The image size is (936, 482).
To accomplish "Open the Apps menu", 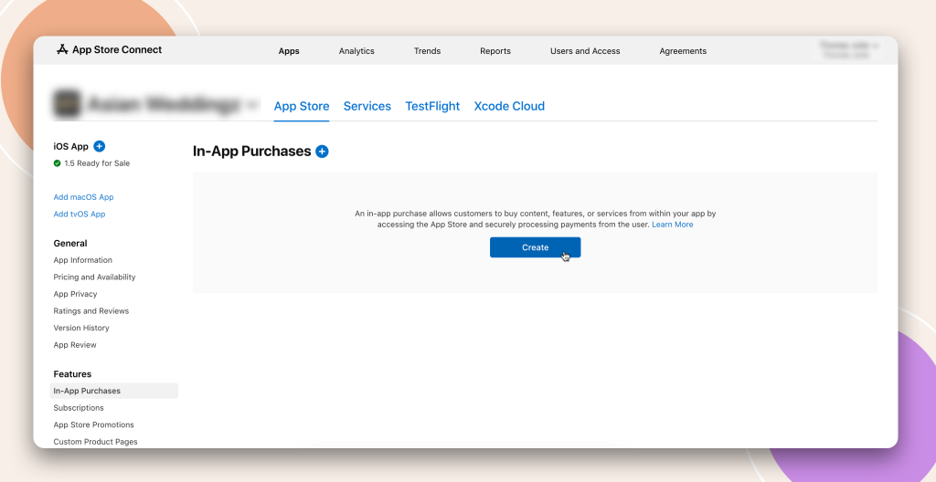I will 289,51.
